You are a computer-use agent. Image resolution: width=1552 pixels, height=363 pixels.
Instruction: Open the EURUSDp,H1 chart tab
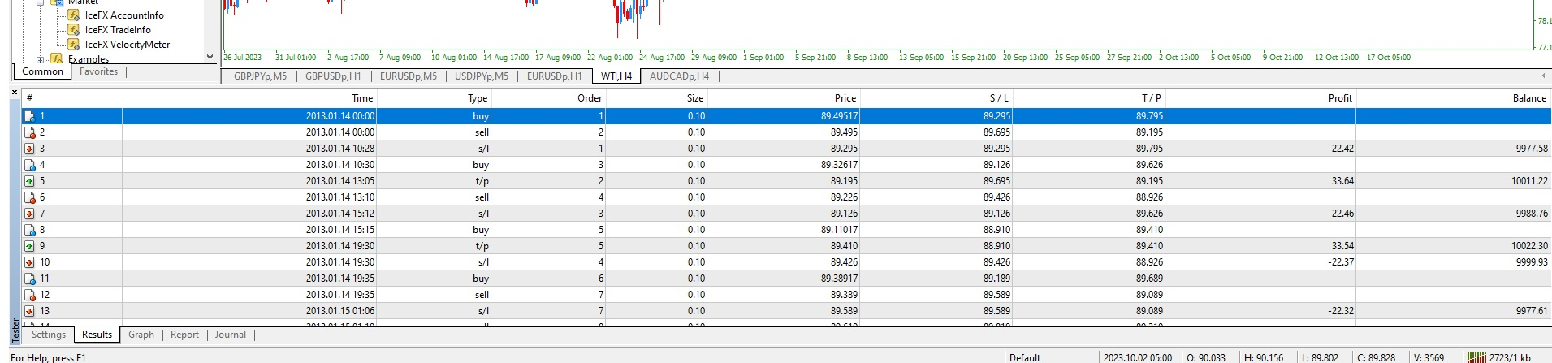click(555, 76)
